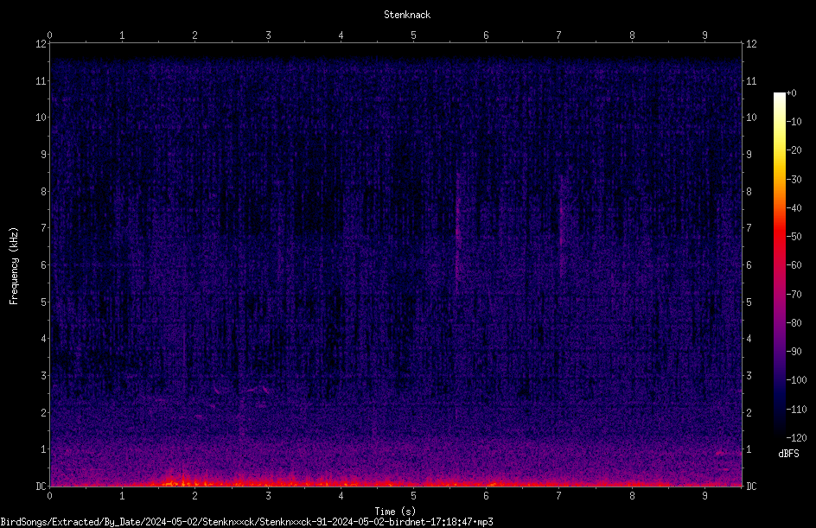Click the 9 second mark on top axis

pyautogui.click(x=704, y=35)
